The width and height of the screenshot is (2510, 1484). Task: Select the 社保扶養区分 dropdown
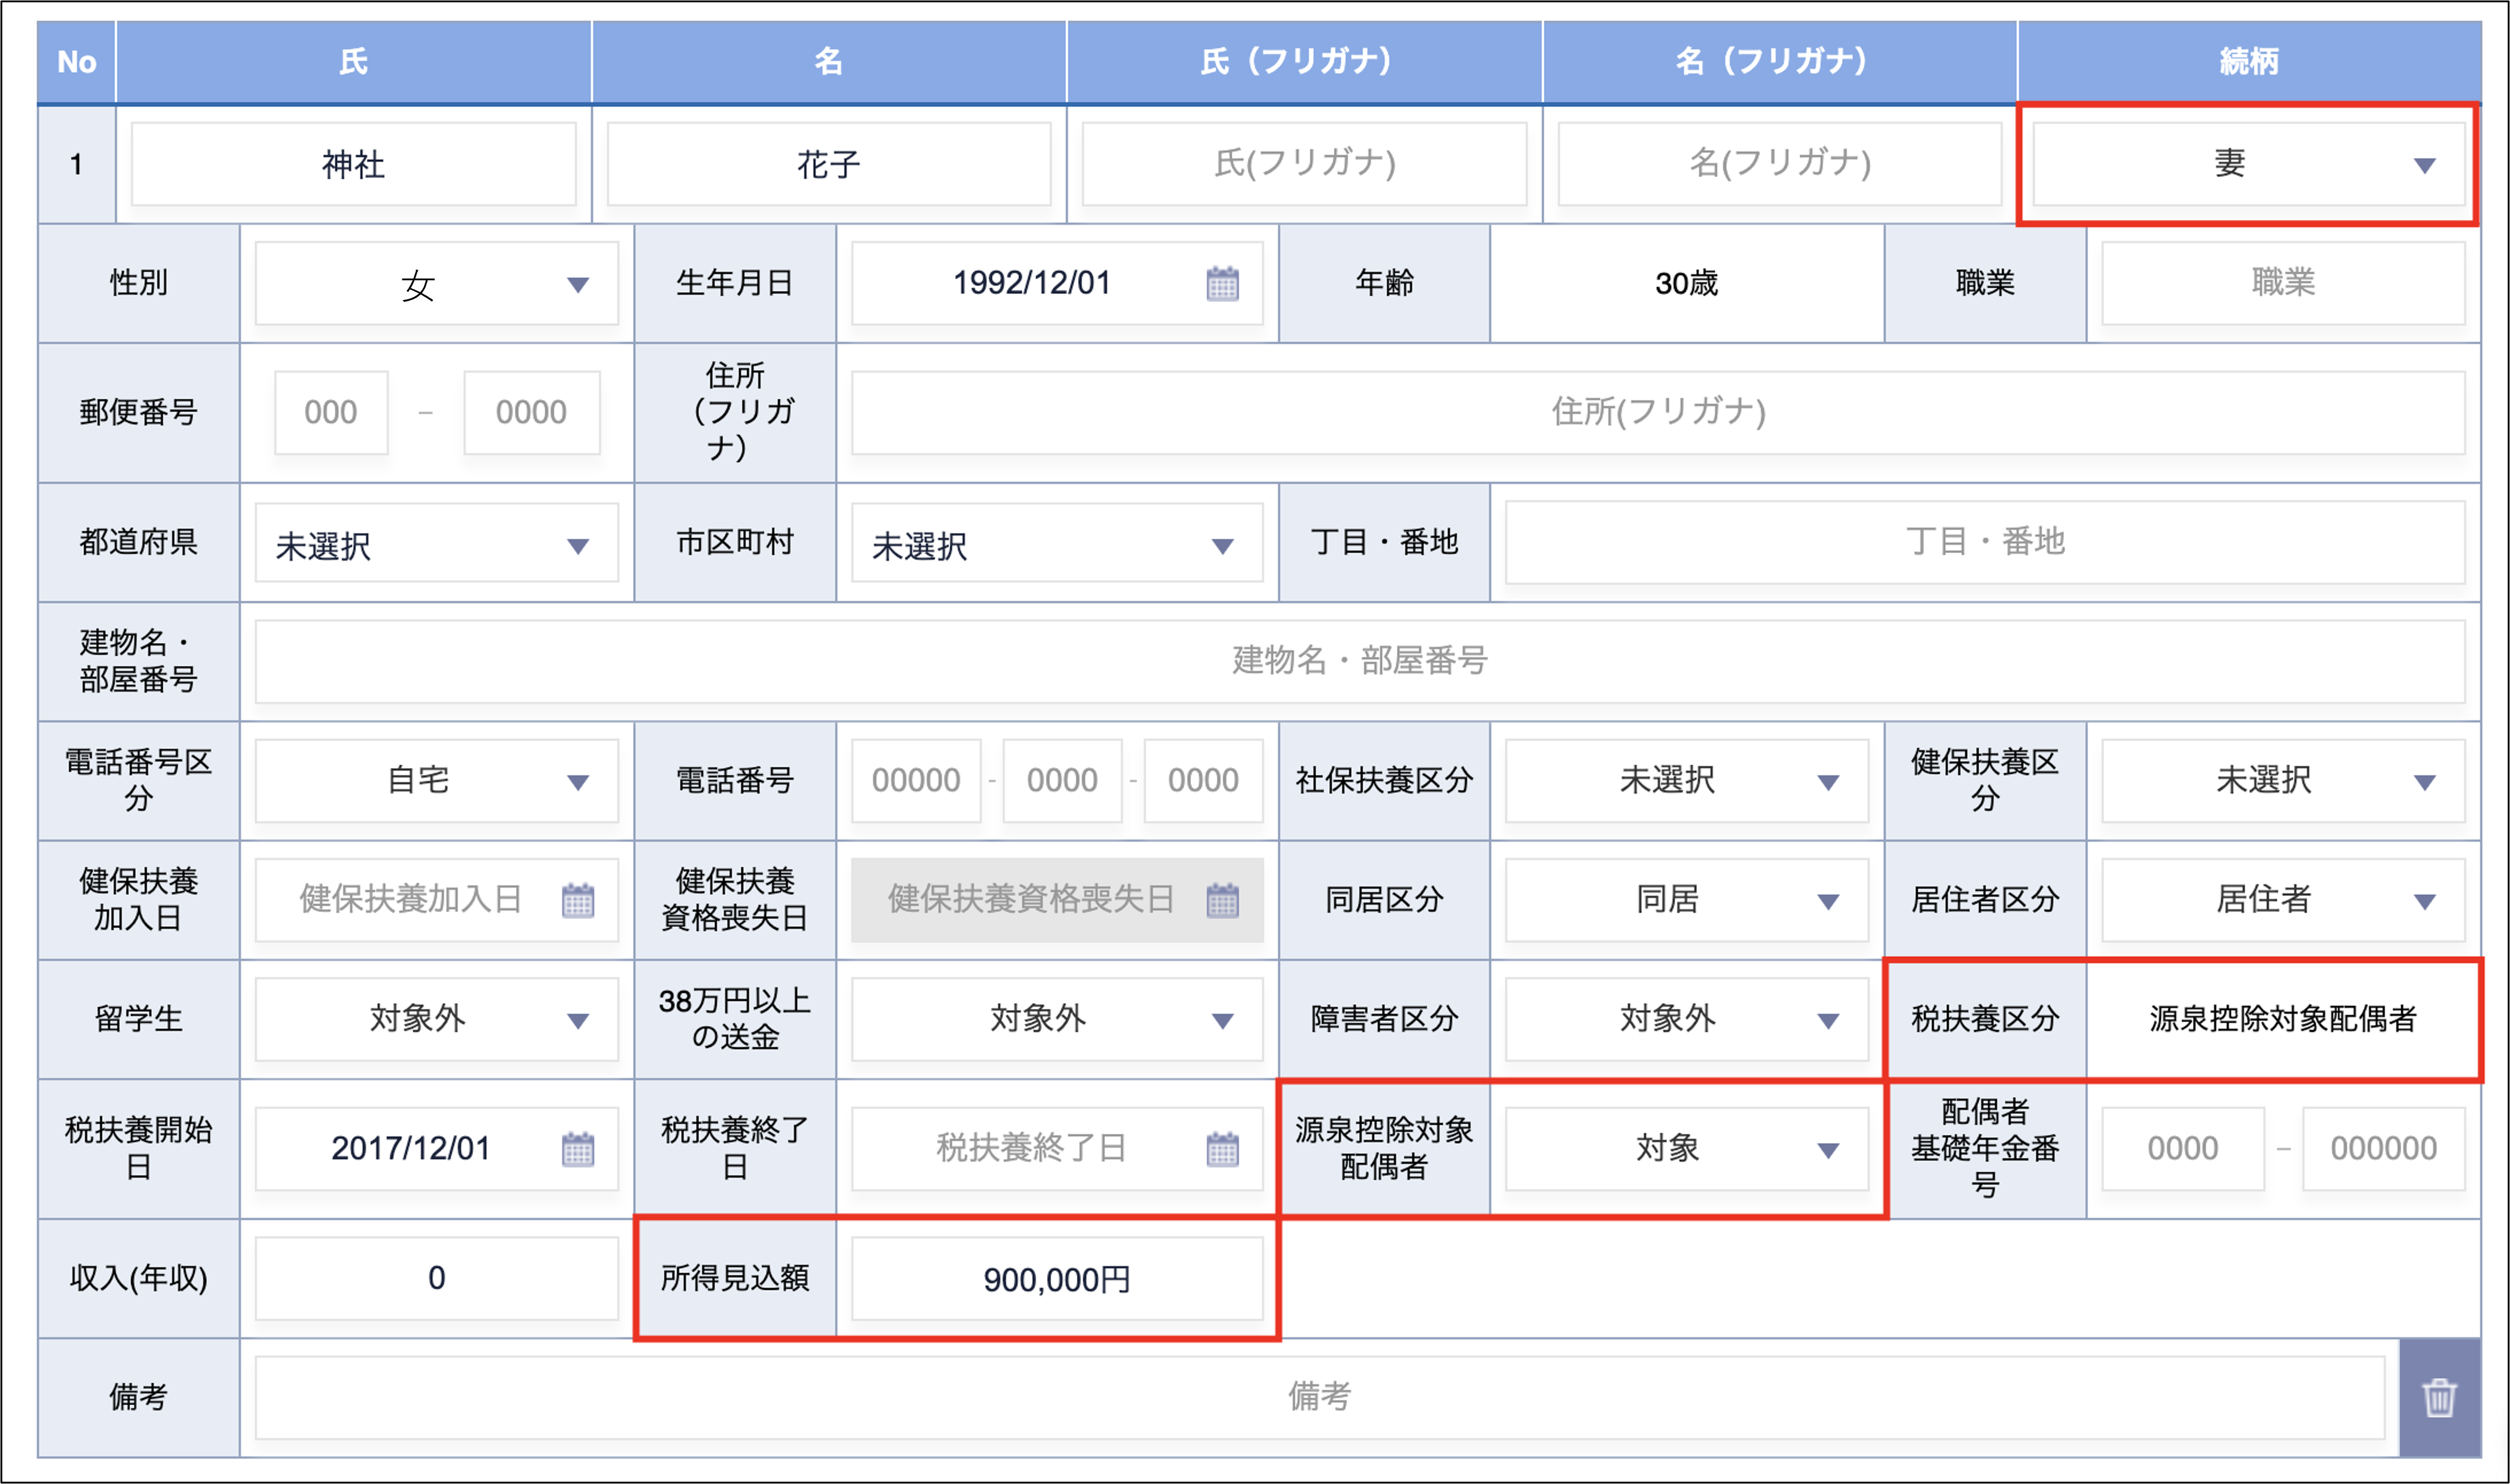pyautogui.click(x=1685, y=780)
